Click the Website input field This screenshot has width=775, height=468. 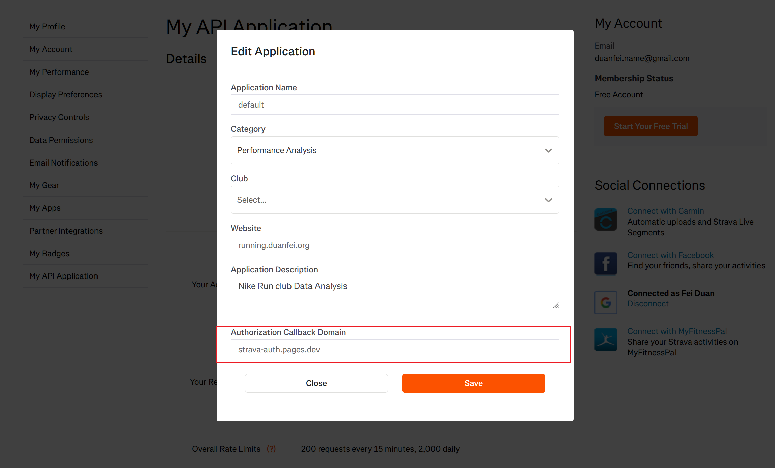pyautogui.click(x=395, y=245)
